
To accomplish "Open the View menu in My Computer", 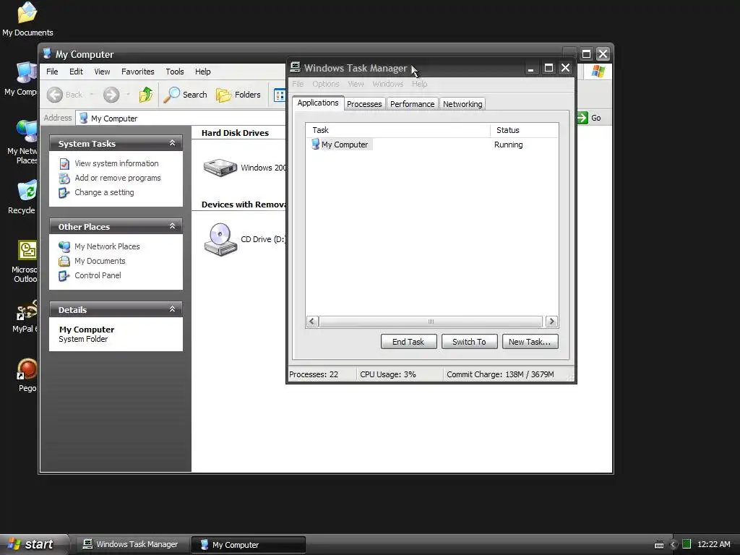I will [x=102, y=72].
